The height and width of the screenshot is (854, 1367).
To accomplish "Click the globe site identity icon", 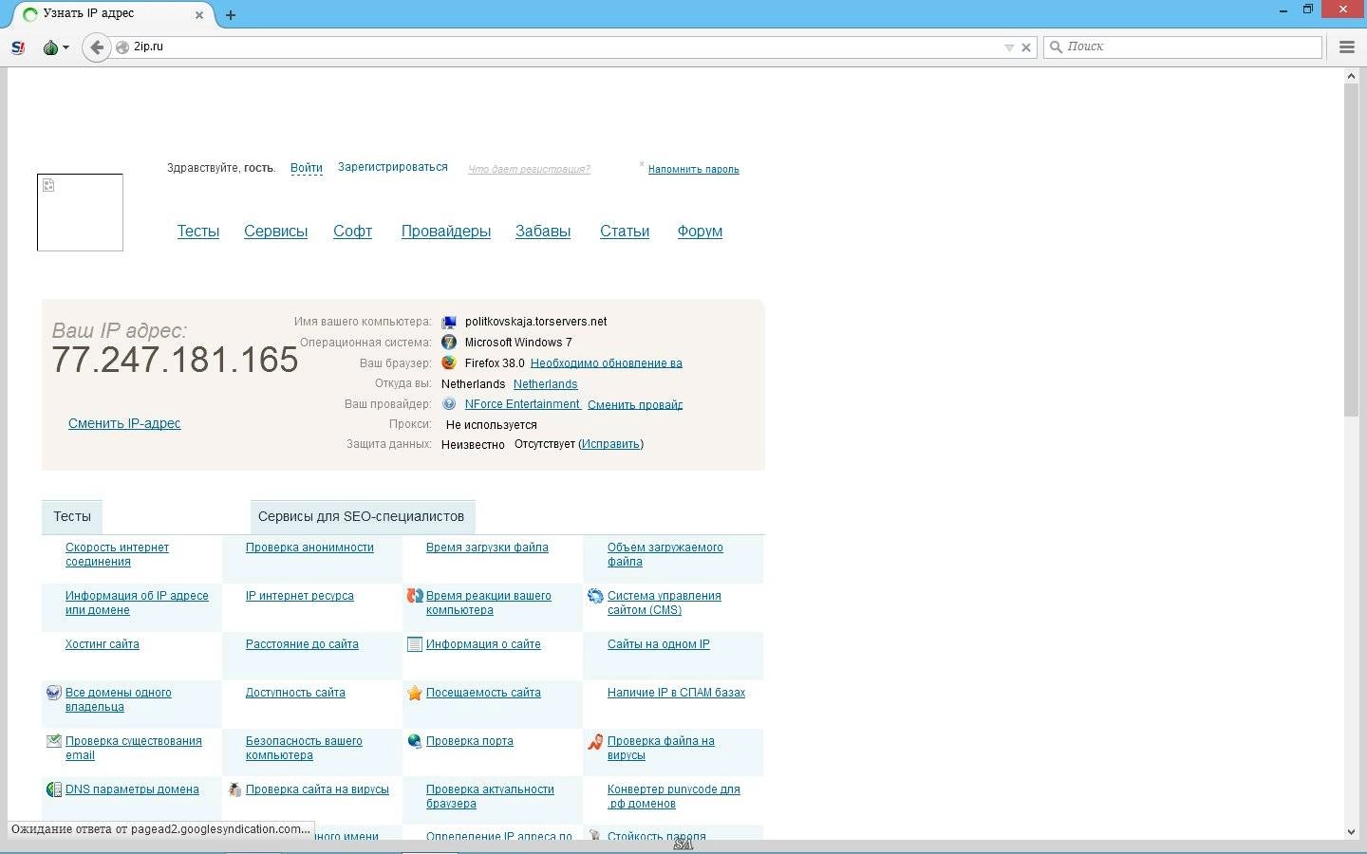I will click(122, 46).
